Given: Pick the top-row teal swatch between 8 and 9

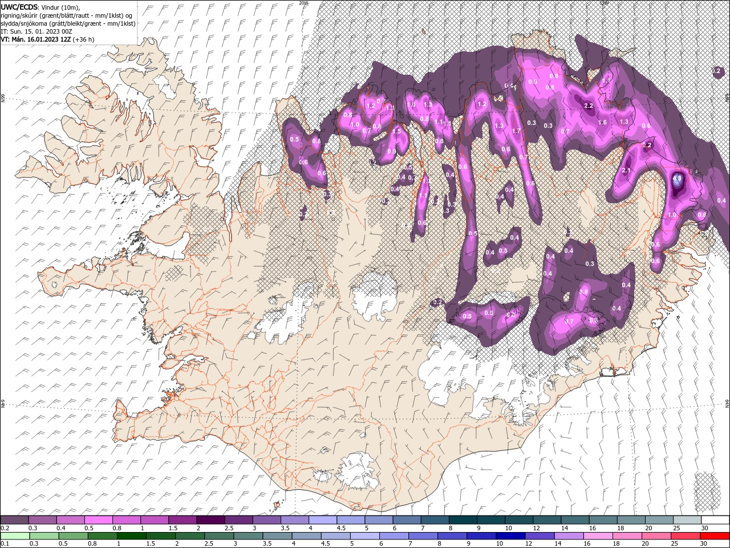Looking at the screenshot, I should coord(464,519).
